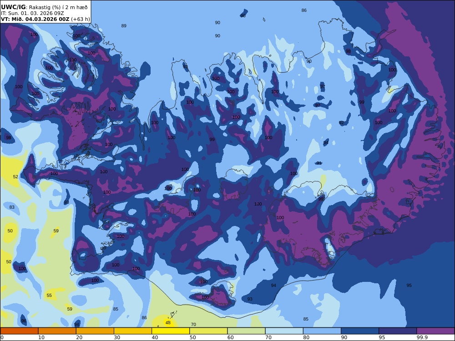Click the '55' humidity value on the map
Screen dimensions: 455x341
pyautogui.click(x=49, y=295)
